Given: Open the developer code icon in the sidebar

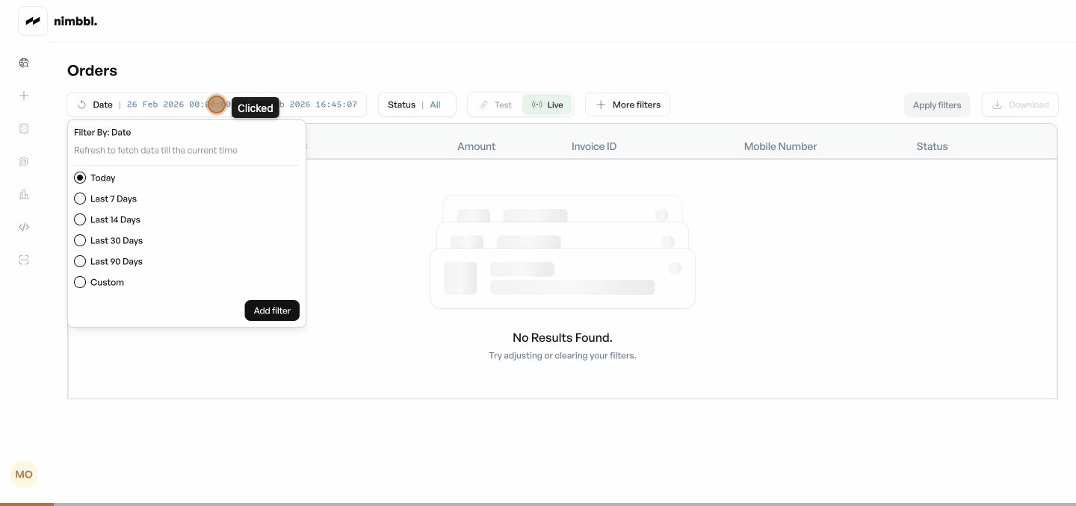Looking at the screenshot, I should [24, 227].
